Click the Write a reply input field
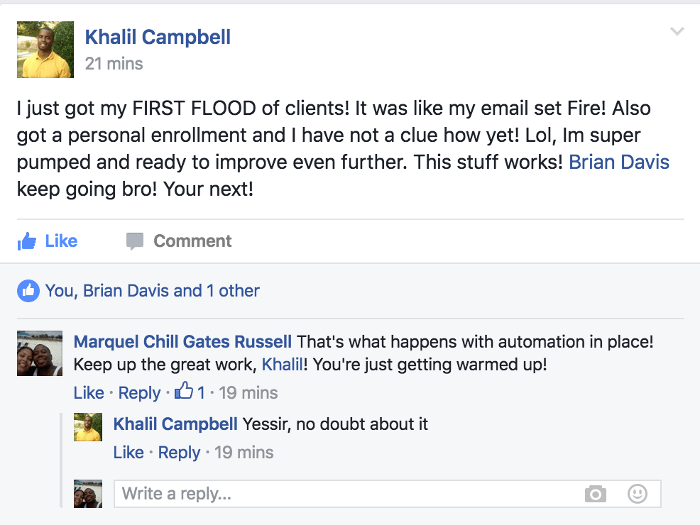This screenshot has width=700, height=525. click(348, 494)
